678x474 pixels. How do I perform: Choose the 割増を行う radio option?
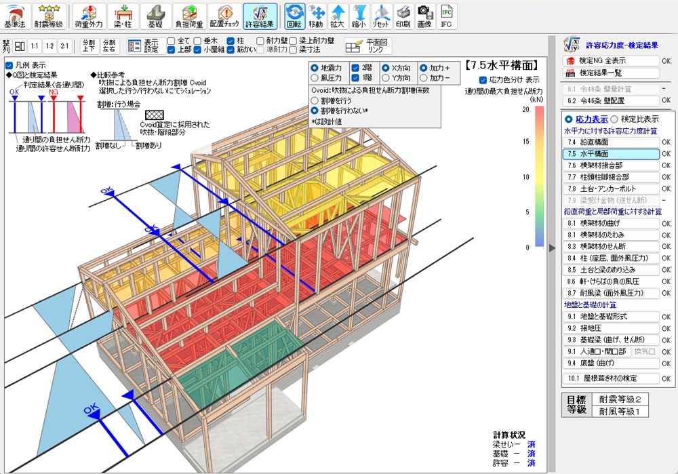pos(314,100)
